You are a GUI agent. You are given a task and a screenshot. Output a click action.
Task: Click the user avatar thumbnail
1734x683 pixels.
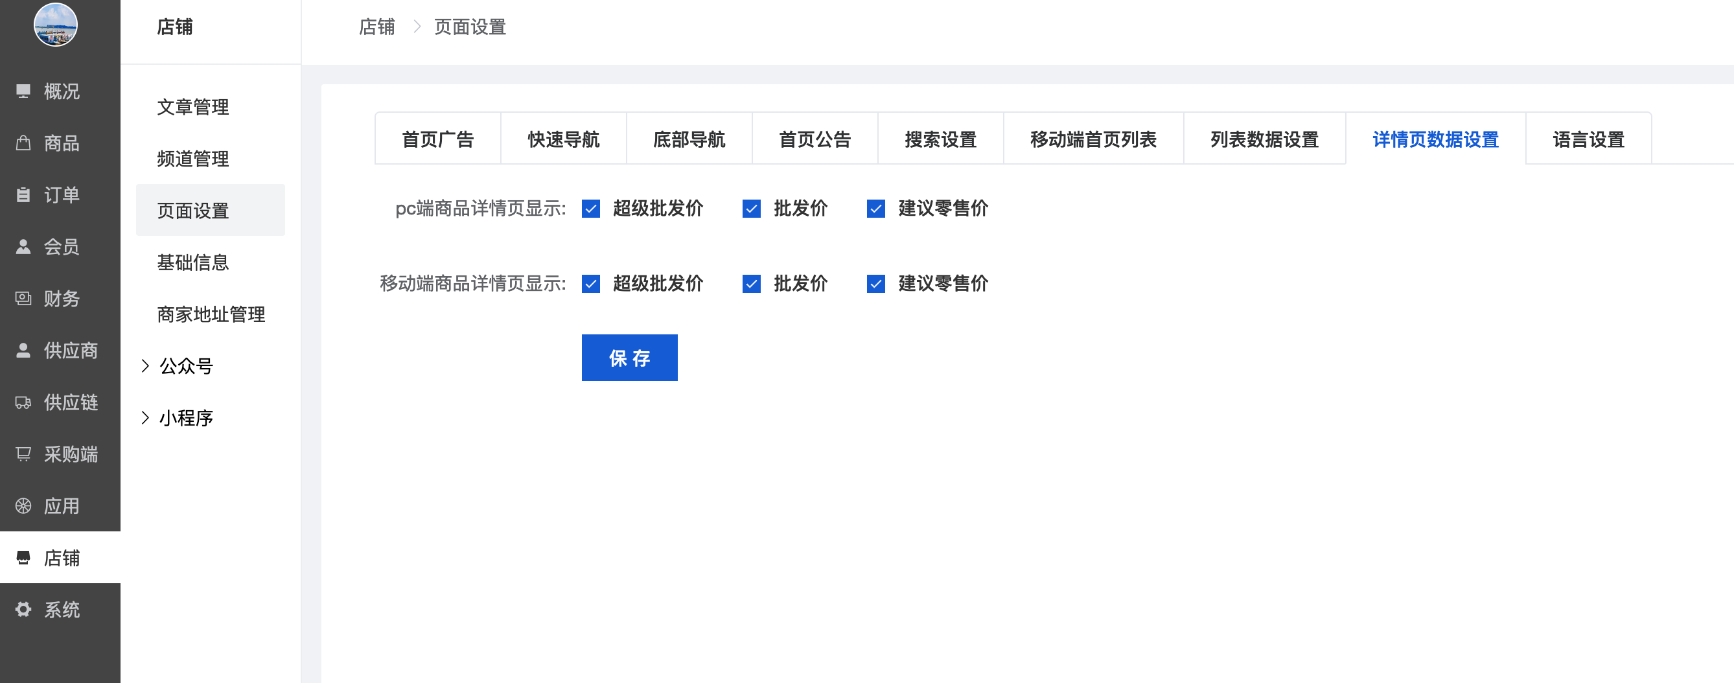55,24
